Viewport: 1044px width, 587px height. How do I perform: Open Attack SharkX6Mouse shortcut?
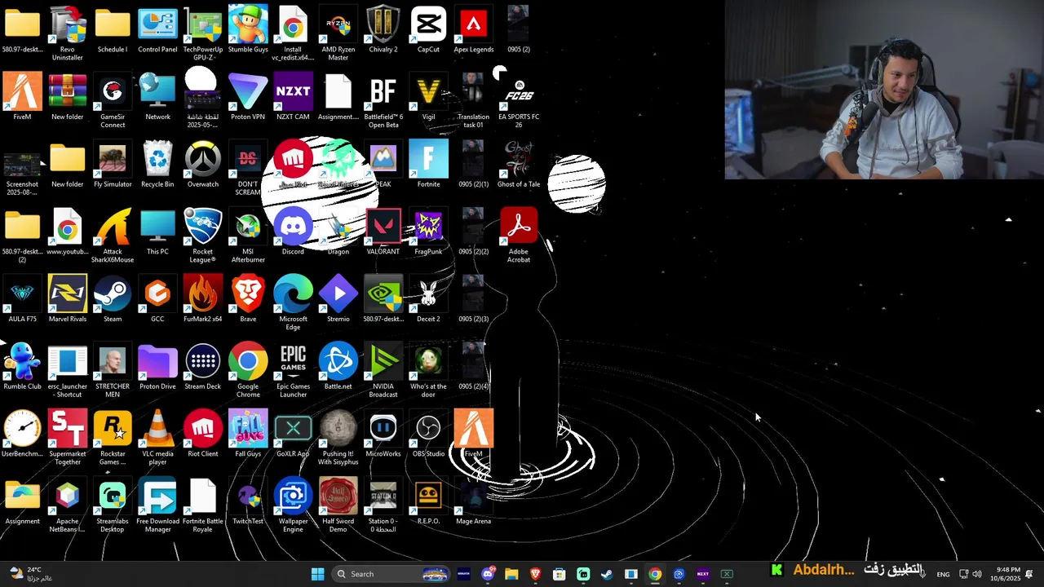tap(113, 235)
